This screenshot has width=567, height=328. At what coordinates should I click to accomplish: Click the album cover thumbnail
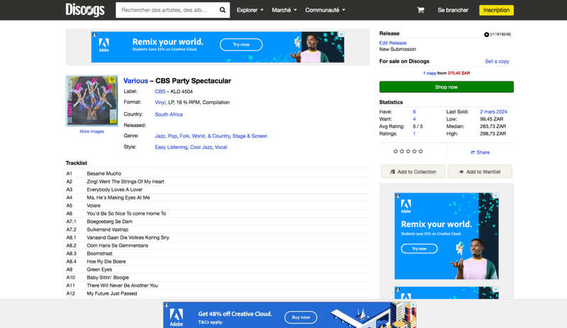[x=92, y=101]
